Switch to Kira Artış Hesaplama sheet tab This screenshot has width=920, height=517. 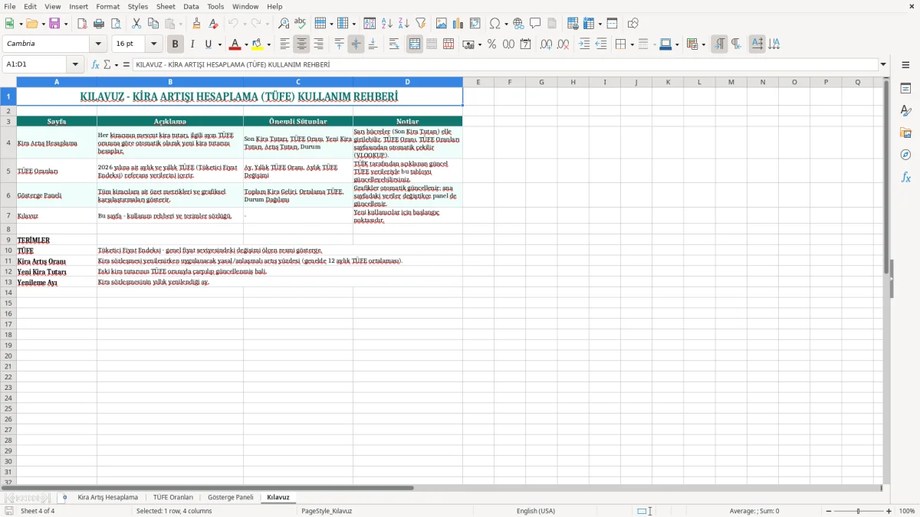tap(107, 497)
